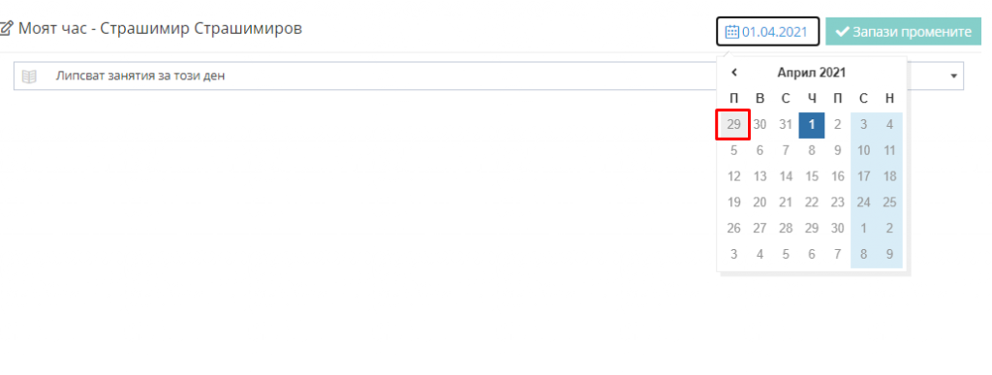Open the 01.04.2021 date picker field
Screen dimensions: 992x375
[768, 32]
